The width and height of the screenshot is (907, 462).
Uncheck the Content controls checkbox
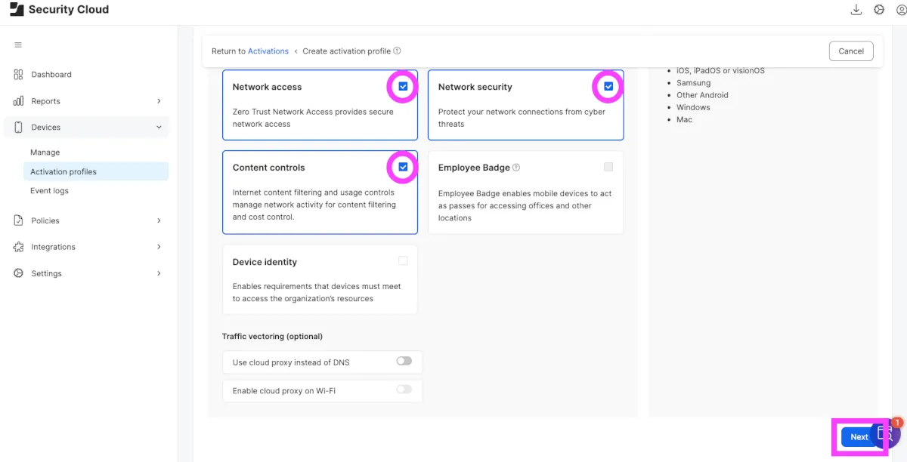(403, 167)
